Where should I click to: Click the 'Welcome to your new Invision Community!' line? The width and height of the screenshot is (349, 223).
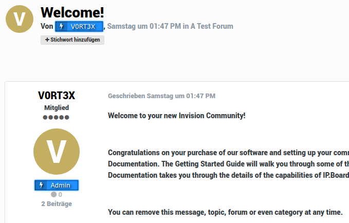(x=176, y=115)
